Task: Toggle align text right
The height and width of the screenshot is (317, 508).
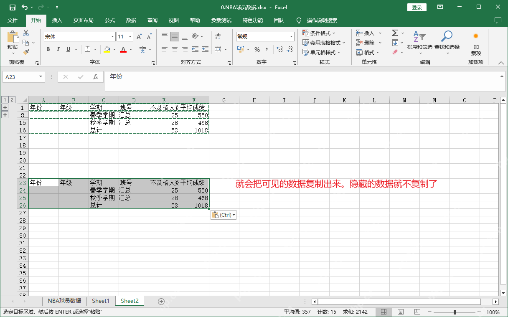Action: click(x=185, y=49)
